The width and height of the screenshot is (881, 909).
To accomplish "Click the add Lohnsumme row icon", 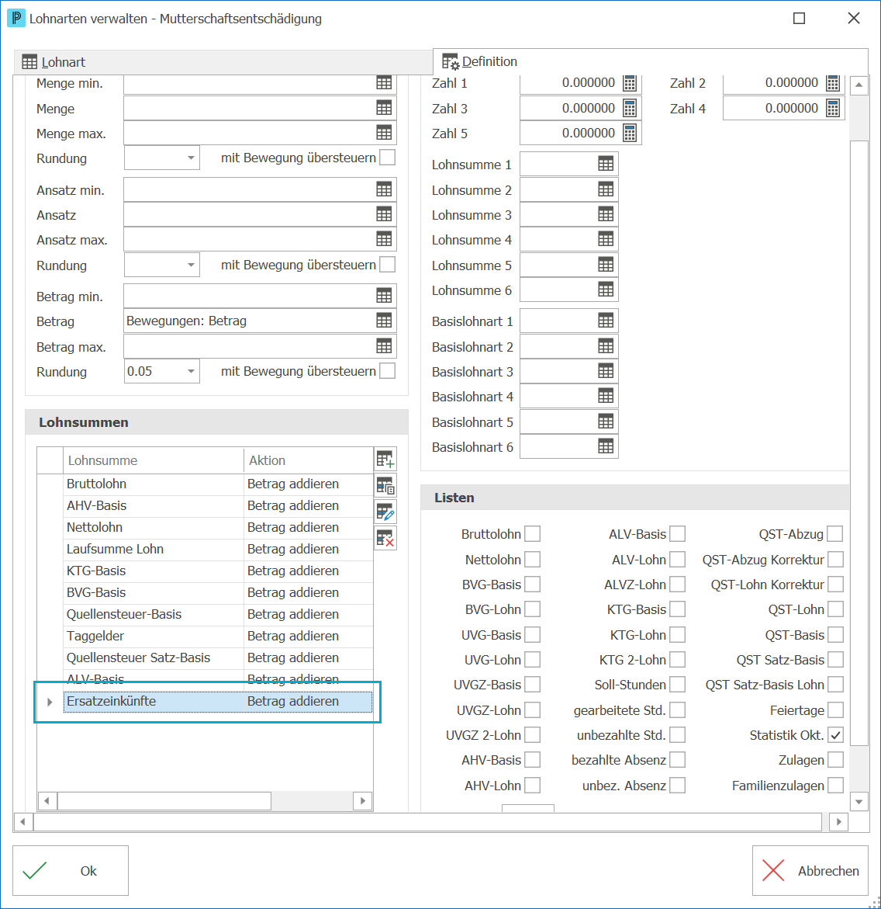I will 385,460.
